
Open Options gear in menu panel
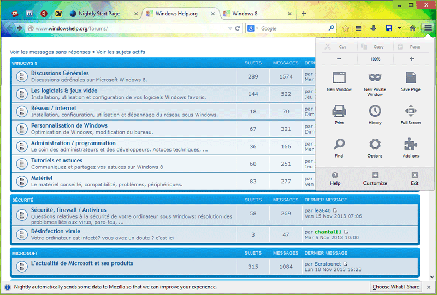[375, 145]
